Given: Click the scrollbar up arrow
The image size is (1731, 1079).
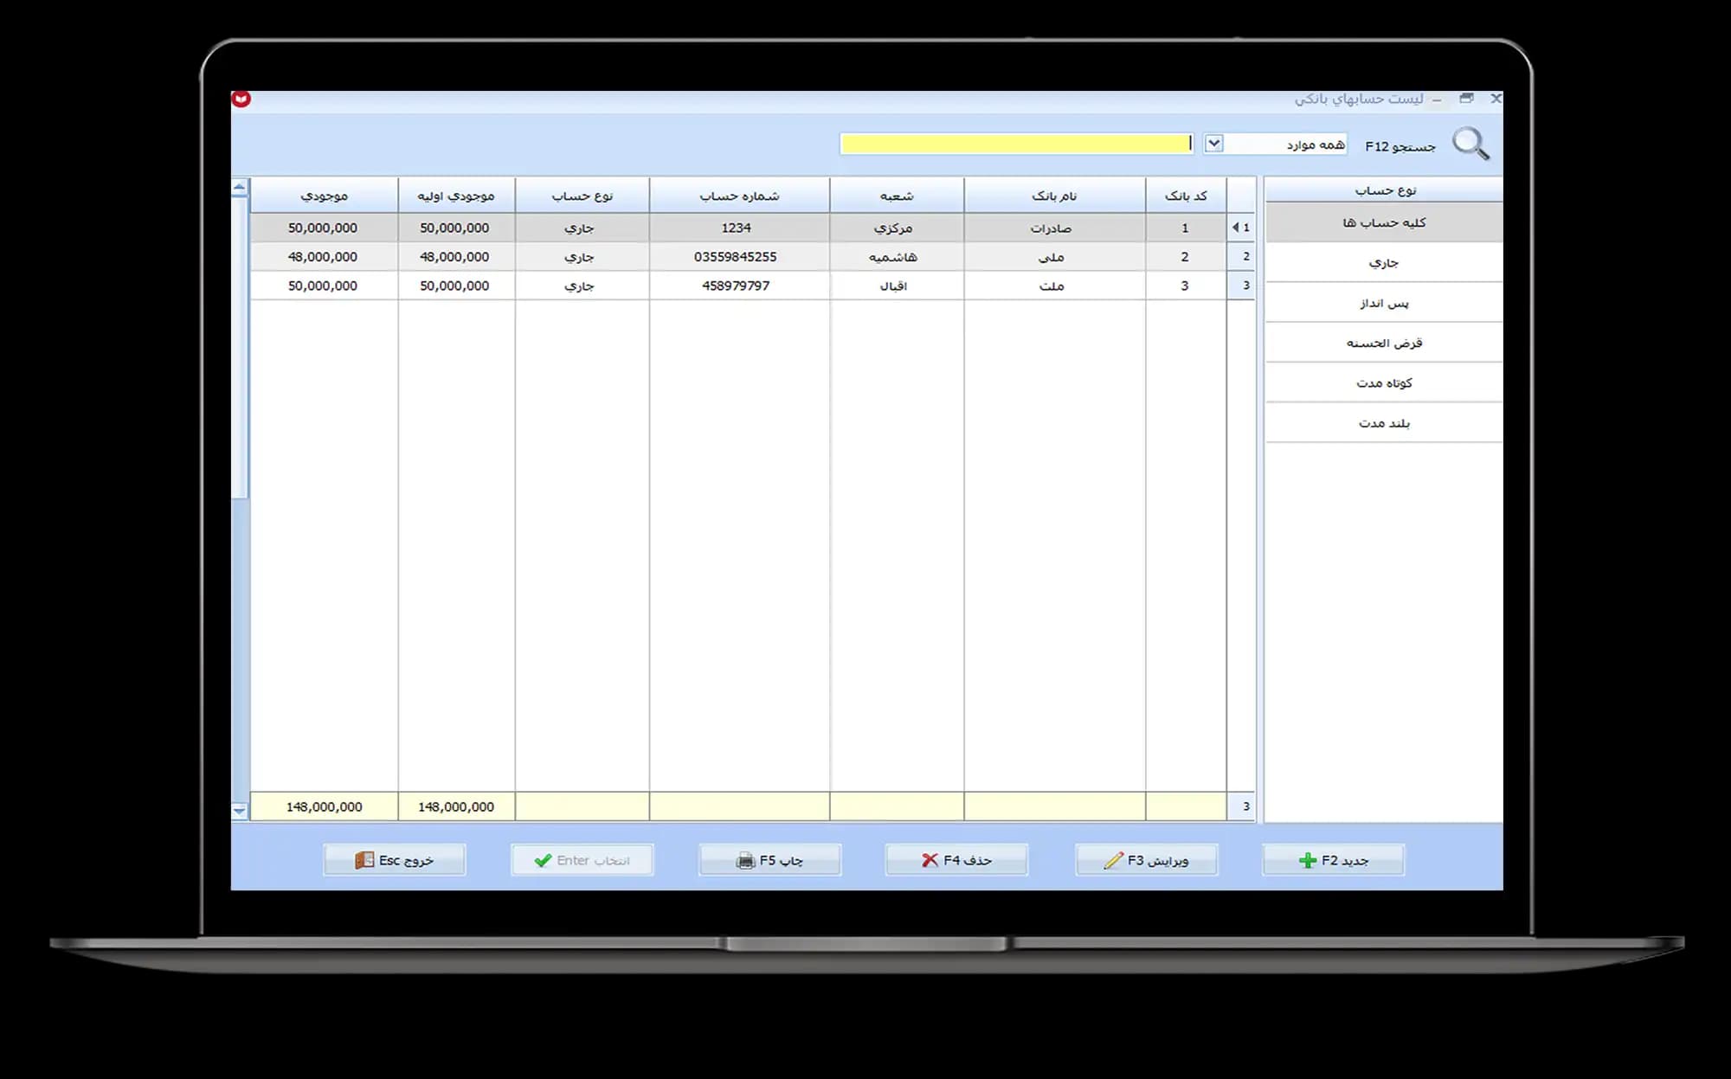Looking at the screenshot, I should pyautogui.click(x=240, y=187).
